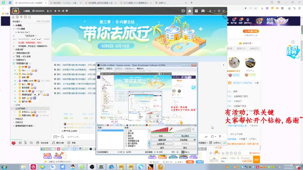Click the Windows Start button

point(4,167)
